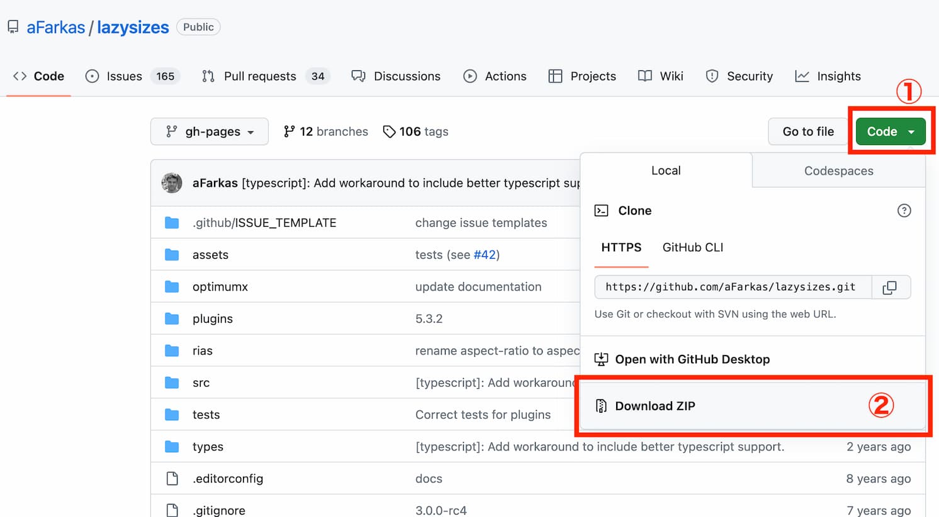
Task: Open the 5.3.2 commit message
Action: (429, 319)
